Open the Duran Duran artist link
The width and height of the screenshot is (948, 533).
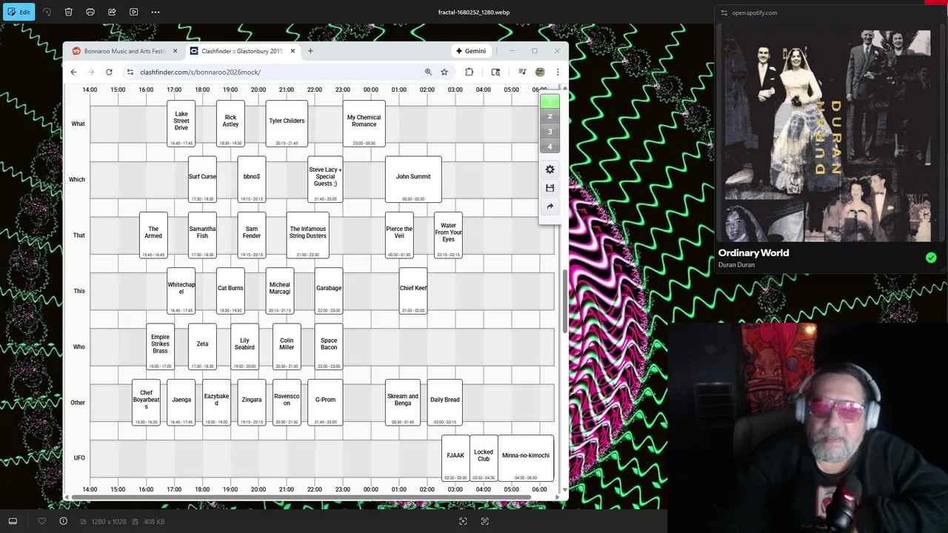point(736,265)
